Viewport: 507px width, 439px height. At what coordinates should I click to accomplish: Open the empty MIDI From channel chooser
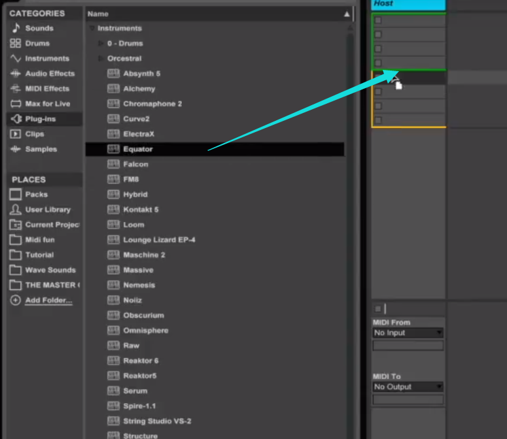coord(408,346)
